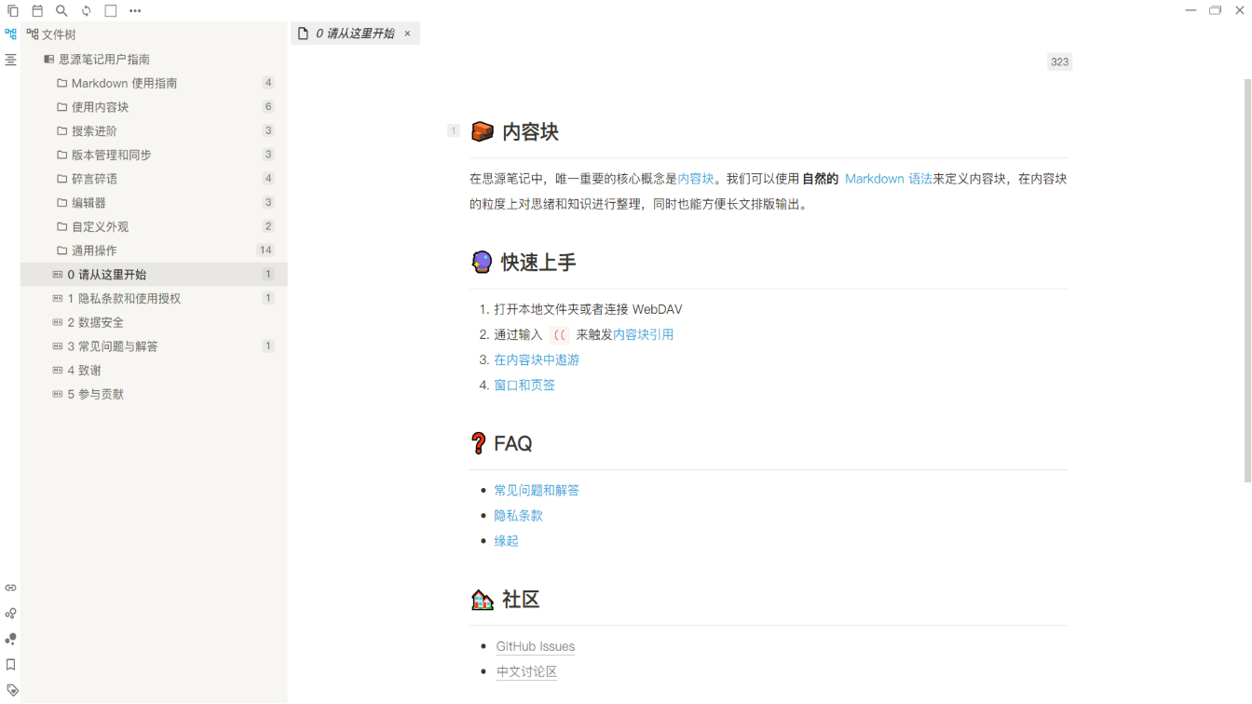The image size is (1252, 704).
Task: Click the count badge 3 on 搜索进阶
Action: [268, 130]
